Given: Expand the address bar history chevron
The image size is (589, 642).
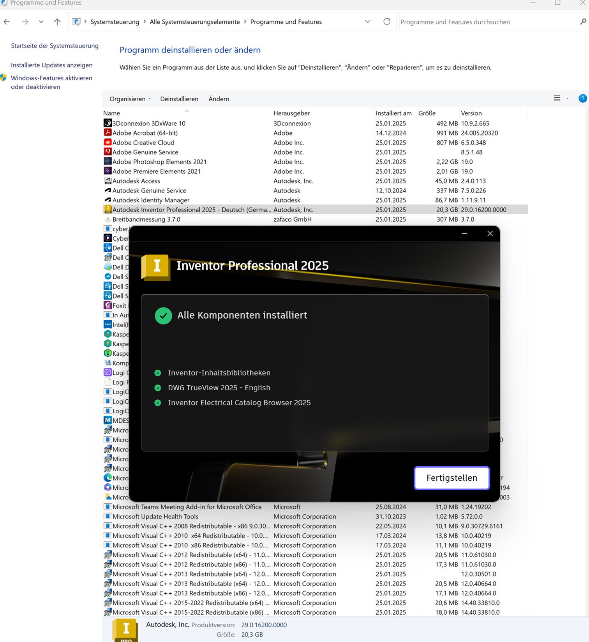Looking at the screenshot, I should click(367, 21).
